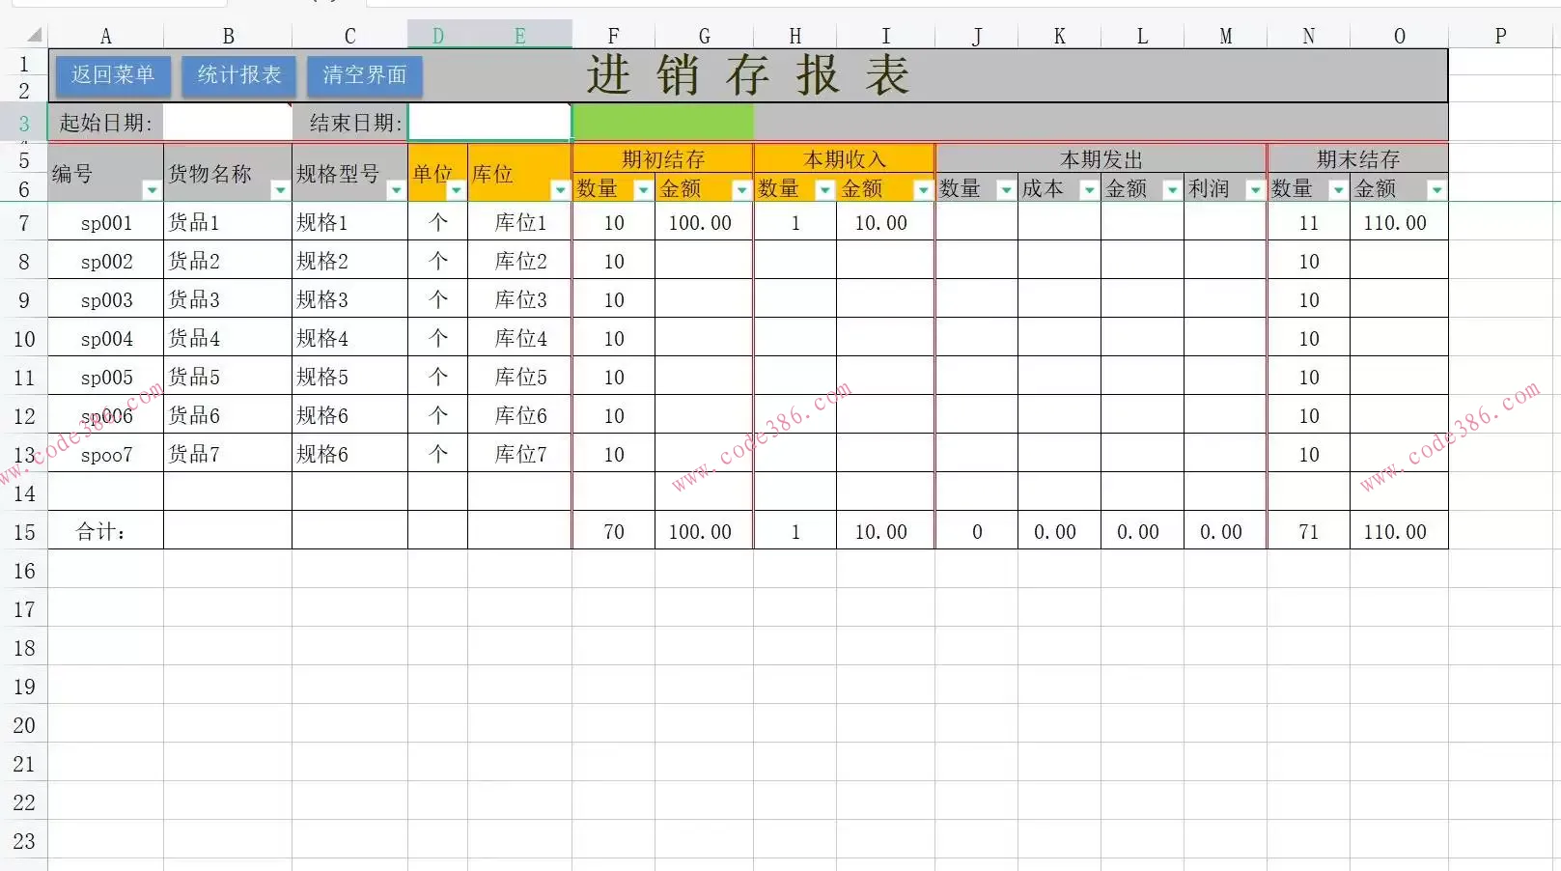Open 期末结存 数量 filter dropdown
This screenshot has width=1561, height=871.
click(1338, 190)
